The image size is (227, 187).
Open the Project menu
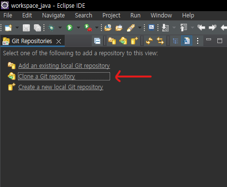point(112,16)
